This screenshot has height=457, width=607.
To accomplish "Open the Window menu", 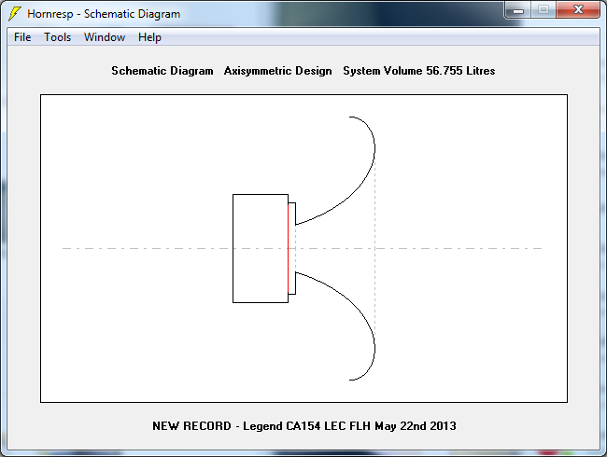I will (105, 37).
